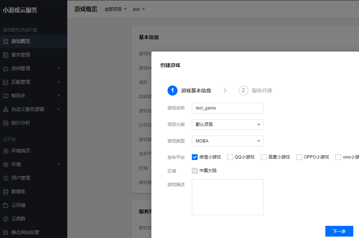This screenshot has width=359, height=238.
Task: Uncheck the 微信小游戏 platform checkbox
Action: tap(195, 157)
